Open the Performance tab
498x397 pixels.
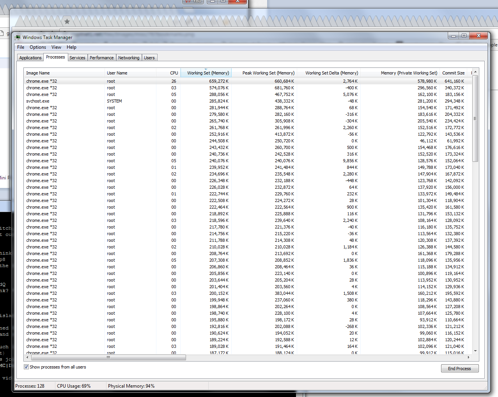[102, 58]
